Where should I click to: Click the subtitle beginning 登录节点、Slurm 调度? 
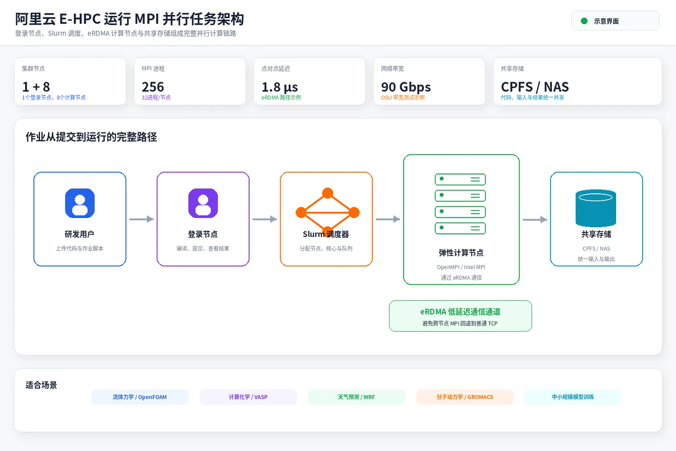click(x=126, y=33)
